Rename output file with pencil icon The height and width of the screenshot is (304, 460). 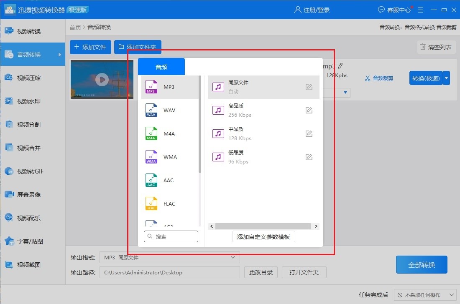tap(340, 66)
